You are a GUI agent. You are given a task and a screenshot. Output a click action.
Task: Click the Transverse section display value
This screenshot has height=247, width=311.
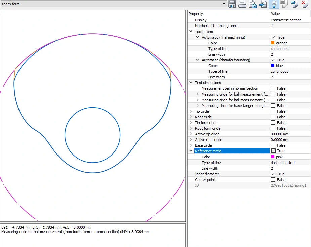(x=286, y=20)
